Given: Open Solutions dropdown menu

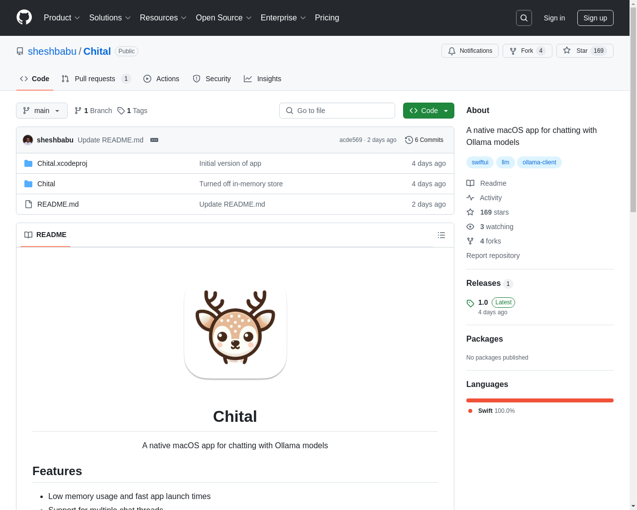Looking at the screenshot, I should click(110, 18).
